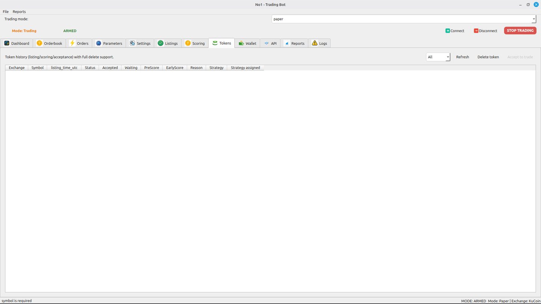Screen dimensions: 541x304
Task: Click the Parameters globe icon
Action: click(99, 43)
